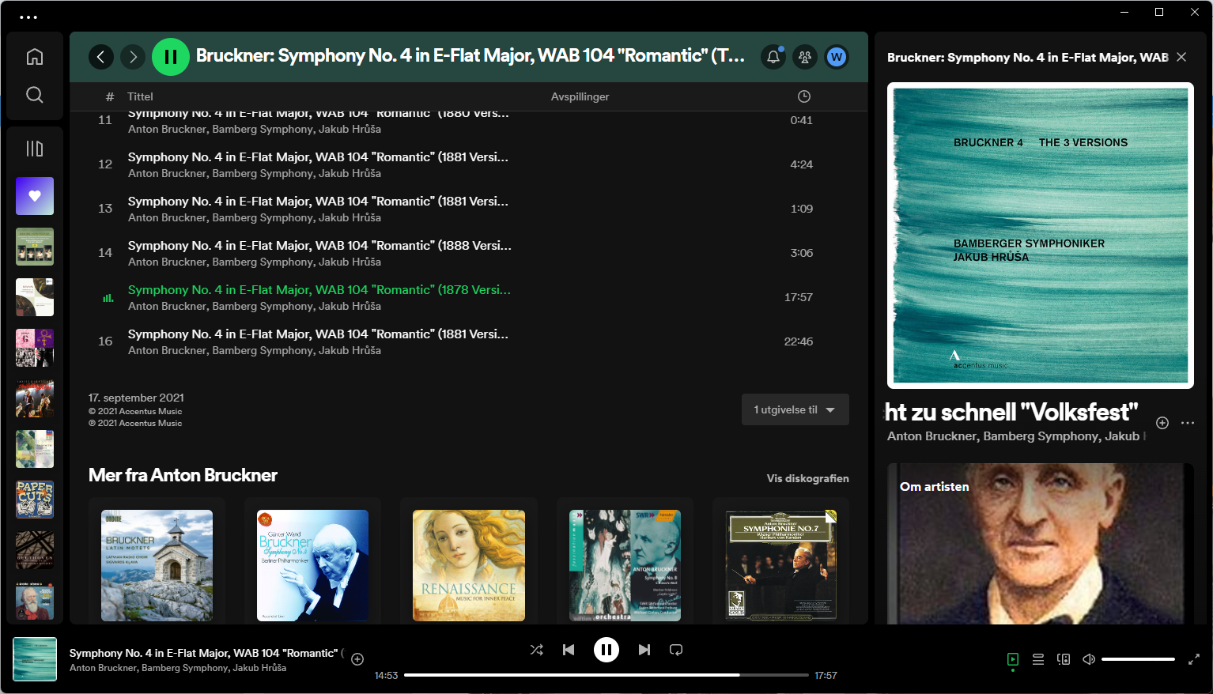Open the 'Om artisten' artist card
This screenshot has height=694, width=1213.
click(1041, 544)
